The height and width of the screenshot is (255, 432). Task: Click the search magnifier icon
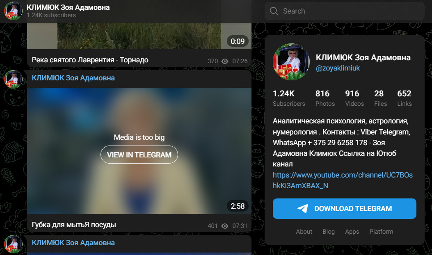click(274, 11)
